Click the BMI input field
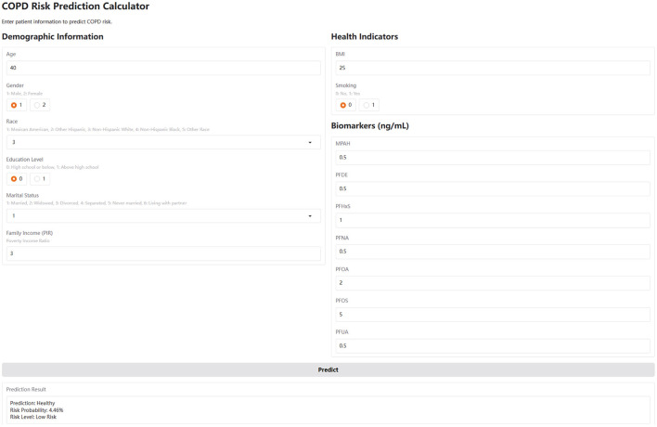657x427 pixels. click(493, 68)
